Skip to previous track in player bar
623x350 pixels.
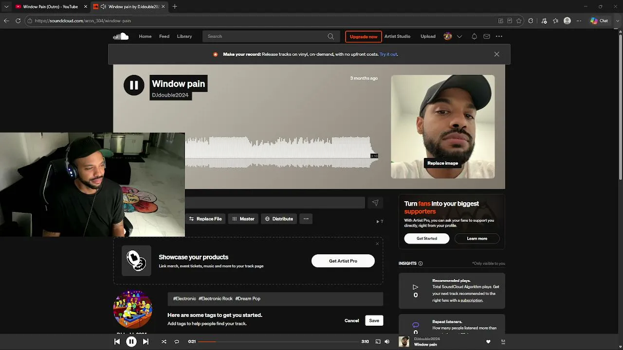click(x=117, y=342)
